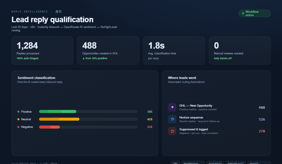282x164 pixels.
Task: Click the 38% Positive percentage
Action: point(150,112)
